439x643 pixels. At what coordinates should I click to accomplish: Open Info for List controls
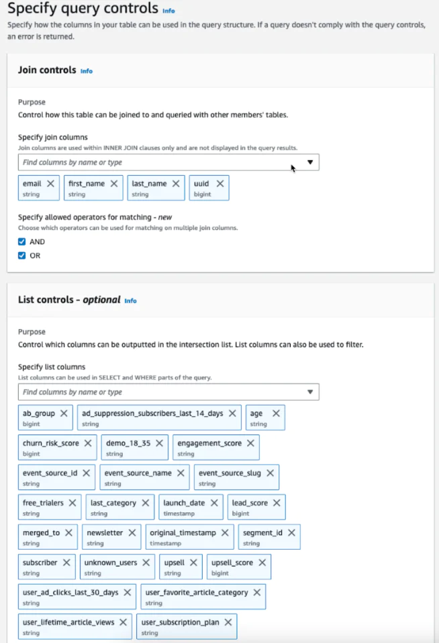click(x=130, y=300)
